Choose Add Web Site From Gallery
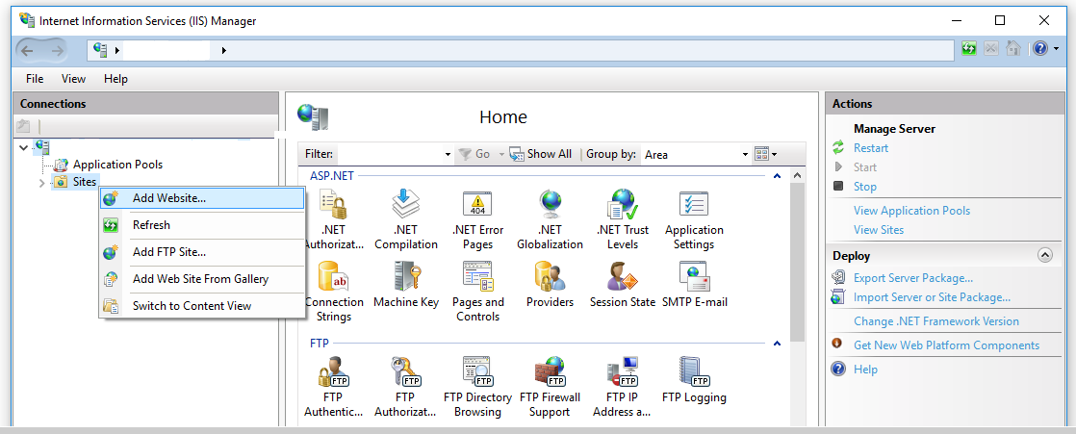Viewport: 1076px width, 434px height. 202,279
